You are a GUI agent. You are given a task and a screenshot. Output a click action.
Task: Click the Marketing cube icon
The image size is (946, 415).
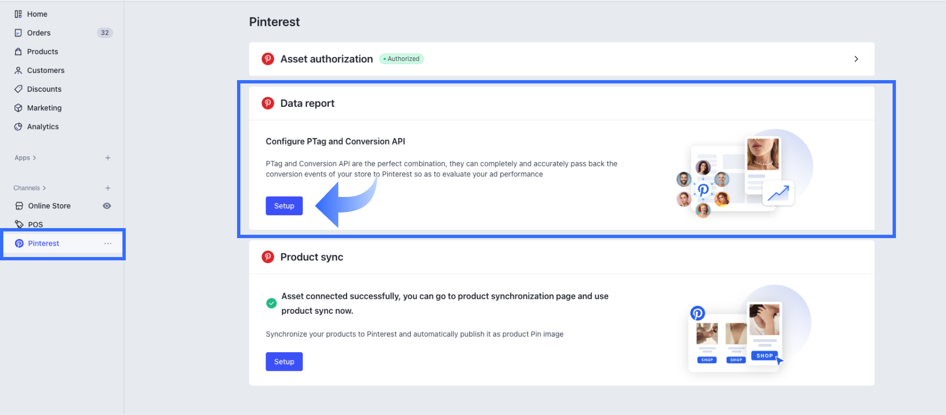click(18, 108)
